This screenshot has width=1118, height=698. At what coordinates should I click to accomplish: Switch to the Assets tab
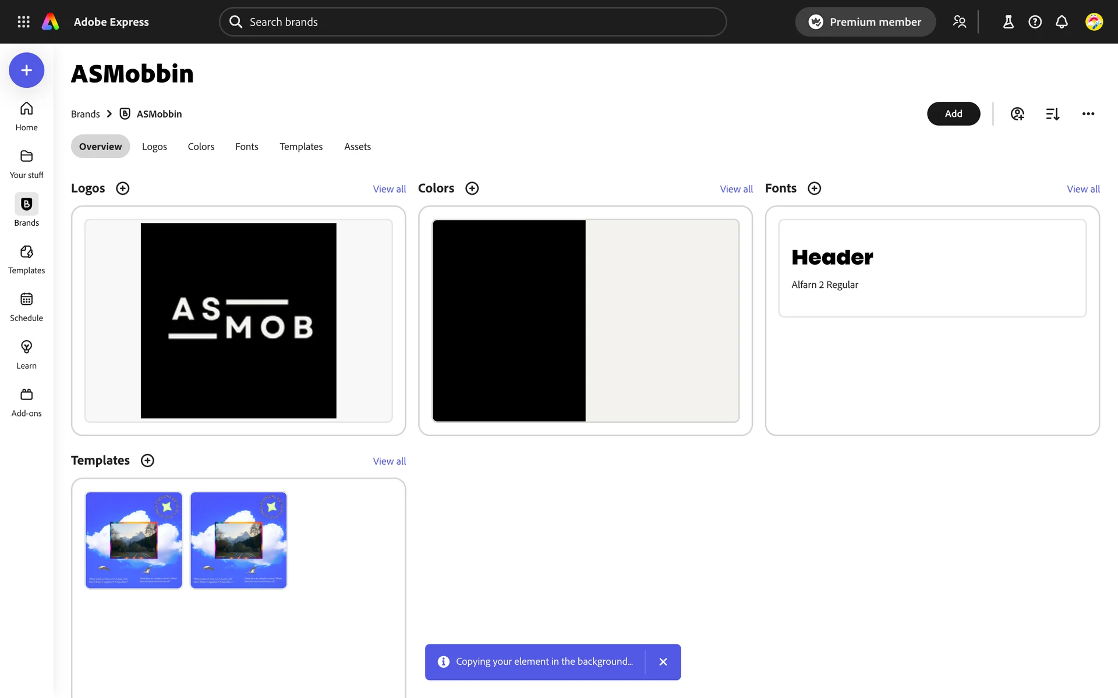click(357, 147)
